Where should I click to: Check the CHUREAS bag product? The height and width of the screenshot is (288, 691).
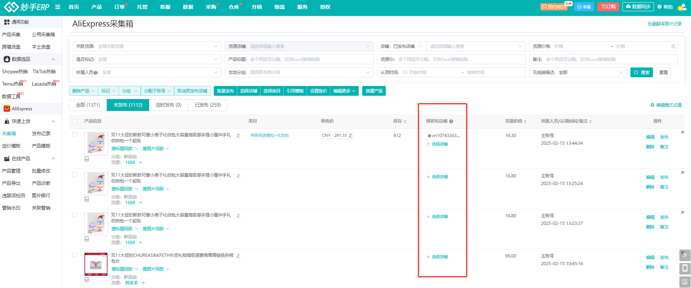tap(74, 255)
